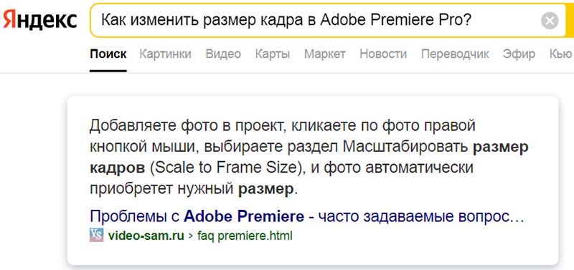Open the Проблемы с Adobe Premiere result link

coord(307,217)
